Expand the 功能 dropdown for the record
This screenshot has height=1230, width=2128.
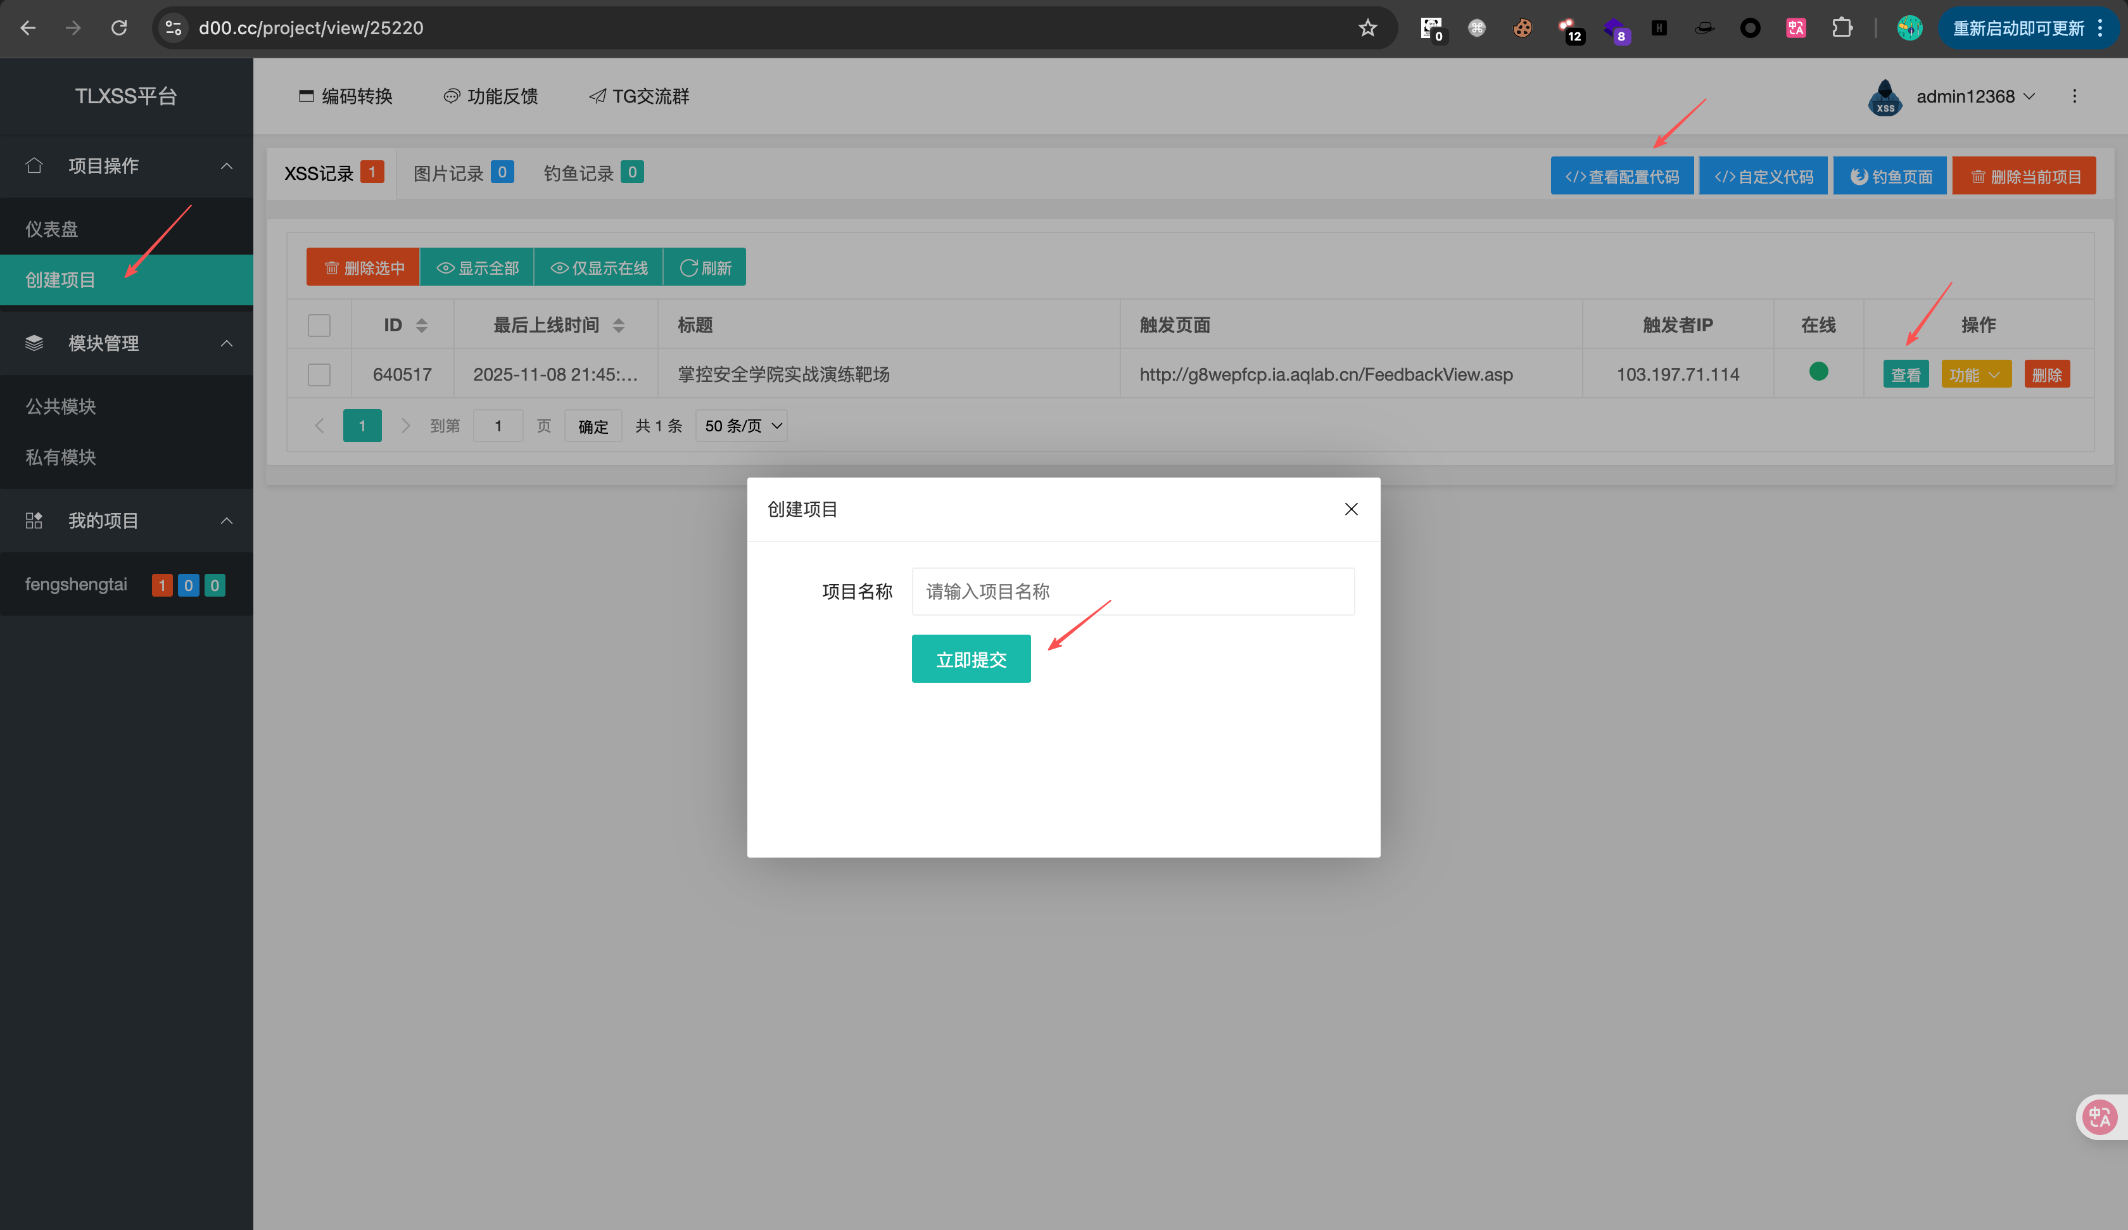pos(1975,374)
